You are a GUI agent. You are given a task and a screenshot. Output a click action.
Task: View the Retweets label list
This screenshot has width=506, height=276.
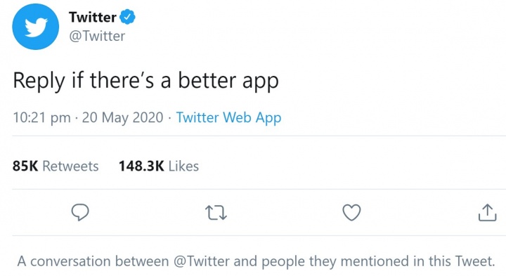[x=70, y=166]
